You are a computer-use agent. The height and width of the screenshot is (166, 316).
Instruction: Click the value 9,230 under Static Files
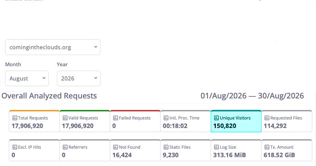170,155
